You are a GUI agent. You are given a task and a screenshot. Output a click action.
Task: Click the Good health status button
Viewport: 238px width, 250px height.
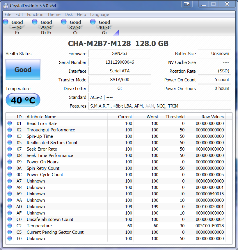(x=23, y=69)
